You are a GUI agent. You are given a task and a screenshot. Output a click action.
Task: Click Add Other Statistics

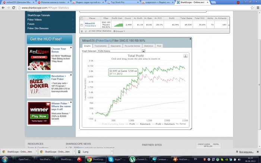point(100,31)
